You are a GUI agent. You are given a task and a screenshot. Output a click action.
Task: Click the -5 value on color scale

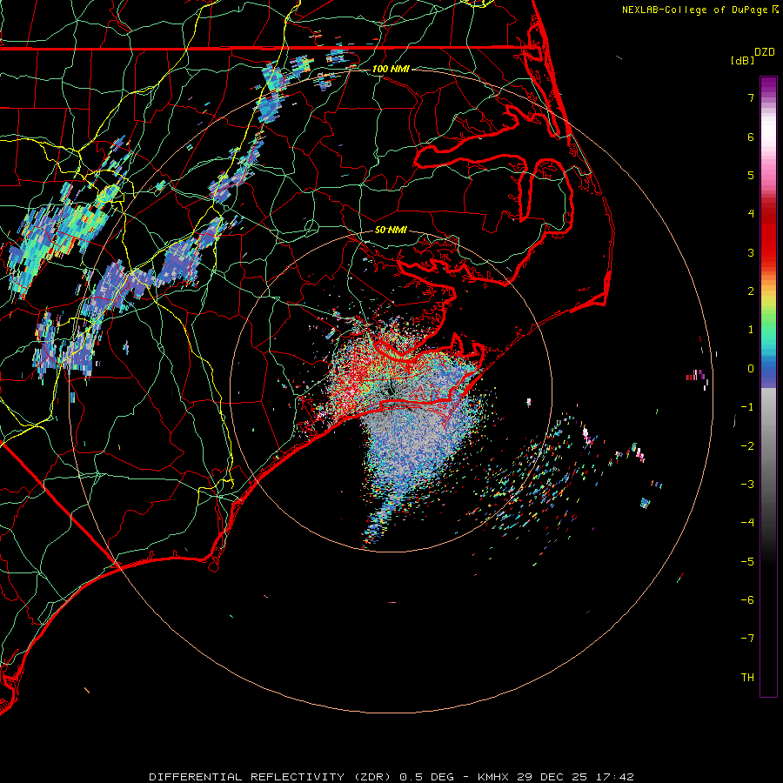point(747,562)
